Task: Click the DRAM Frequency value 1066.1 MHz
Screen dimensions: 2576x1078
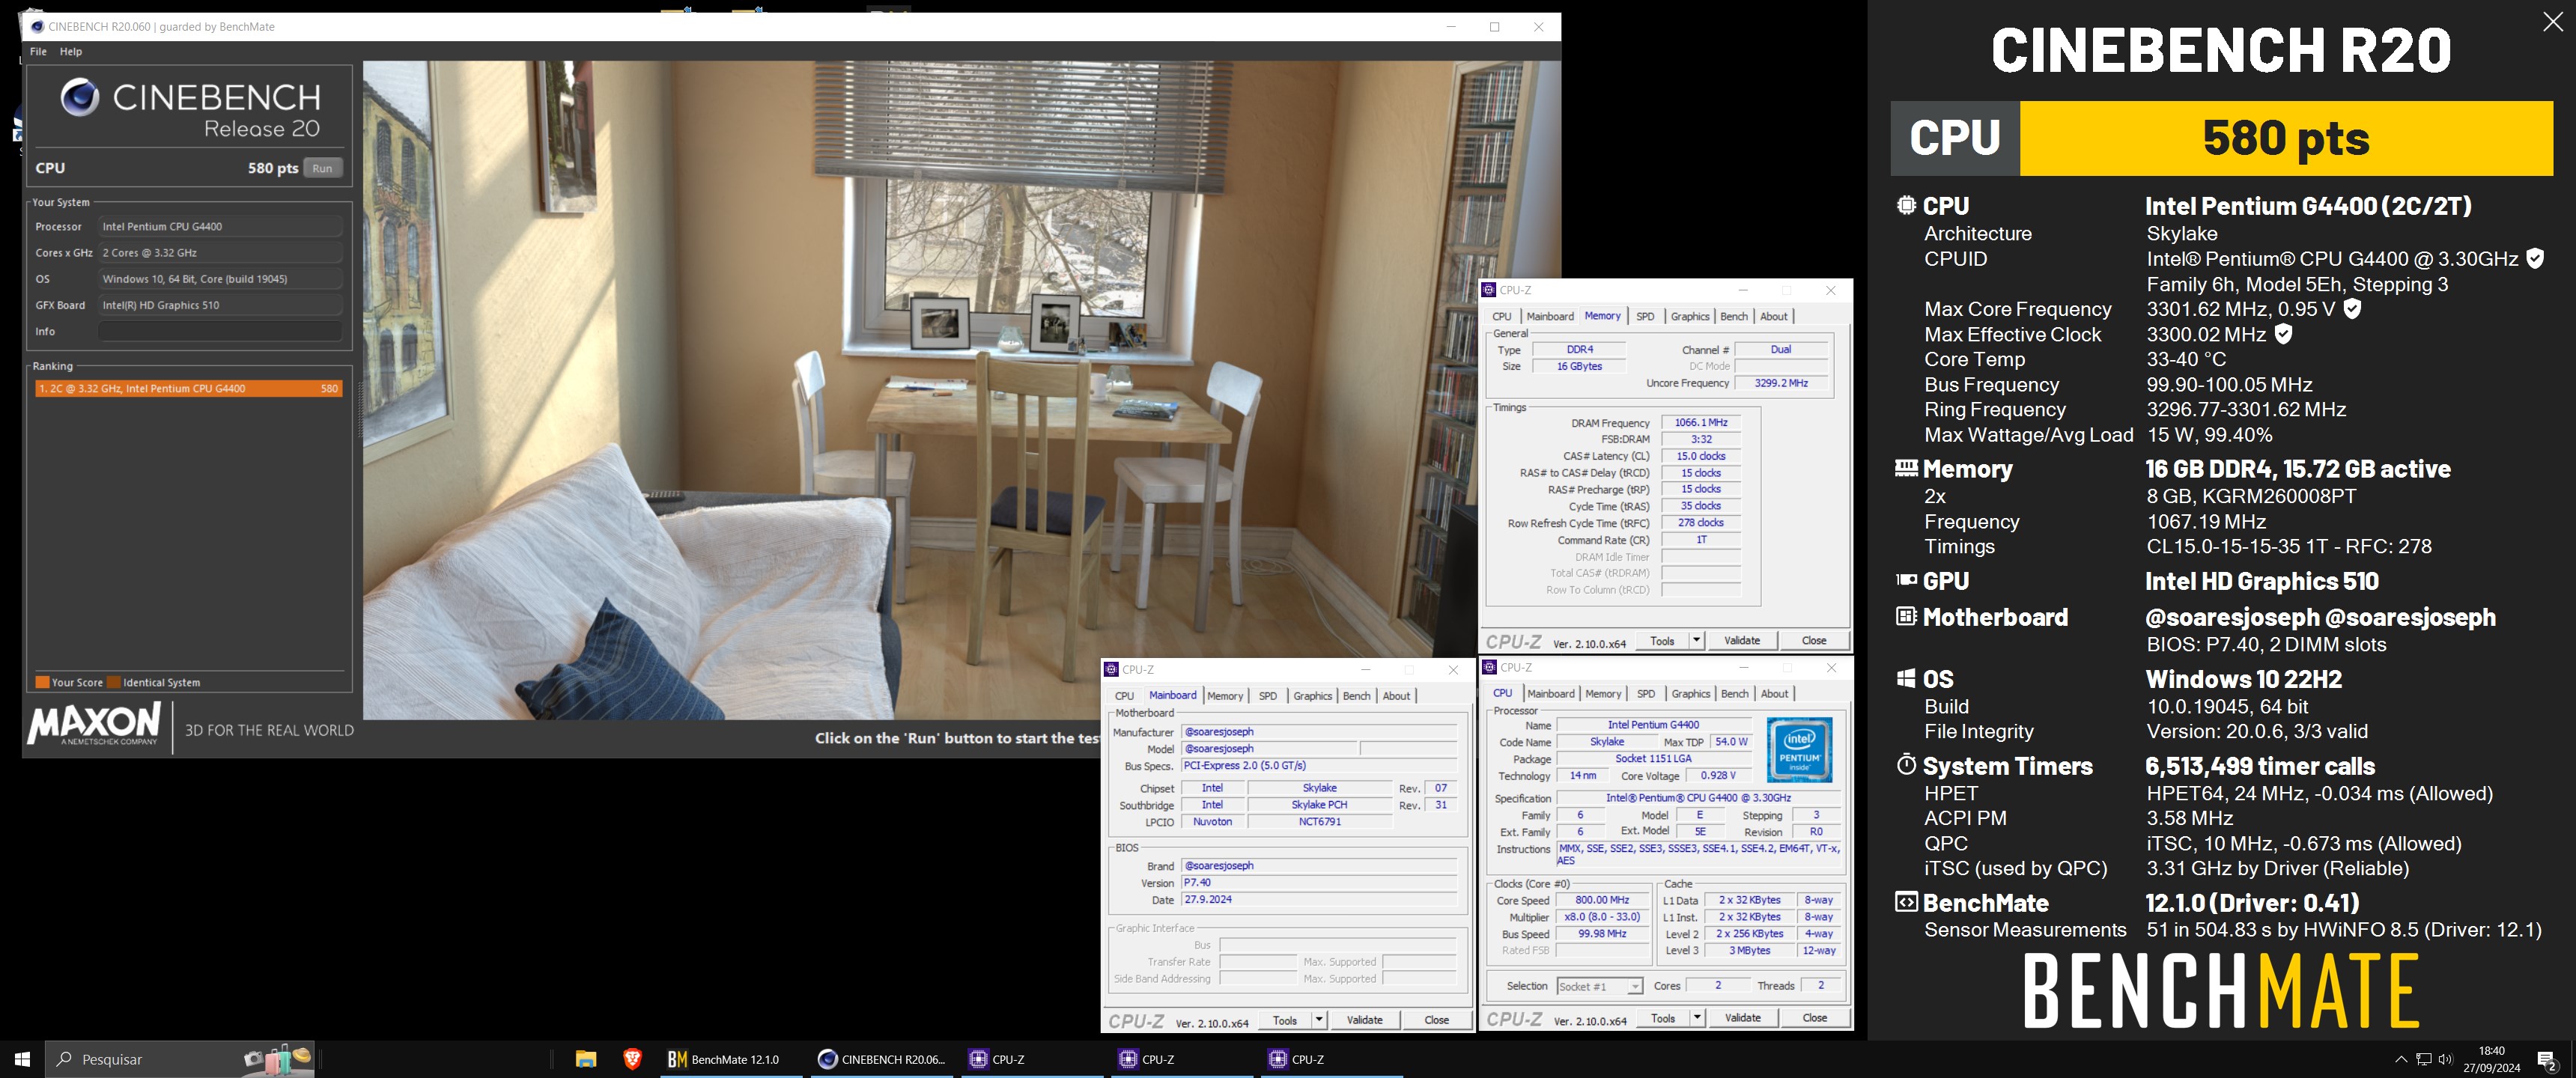Action: 1700,422
